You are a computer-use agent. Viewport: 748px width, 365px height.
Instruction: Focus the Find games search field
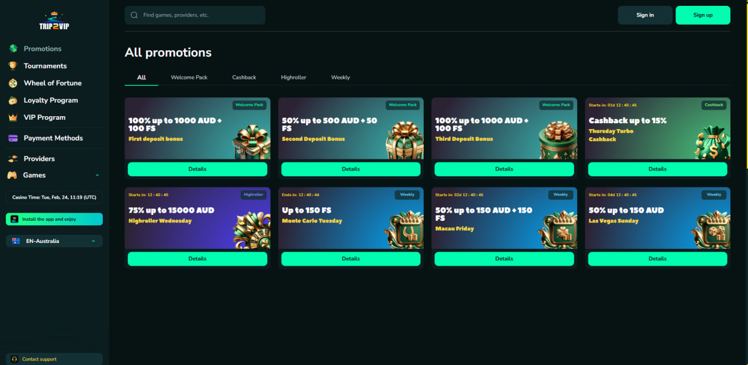[199, 15]
